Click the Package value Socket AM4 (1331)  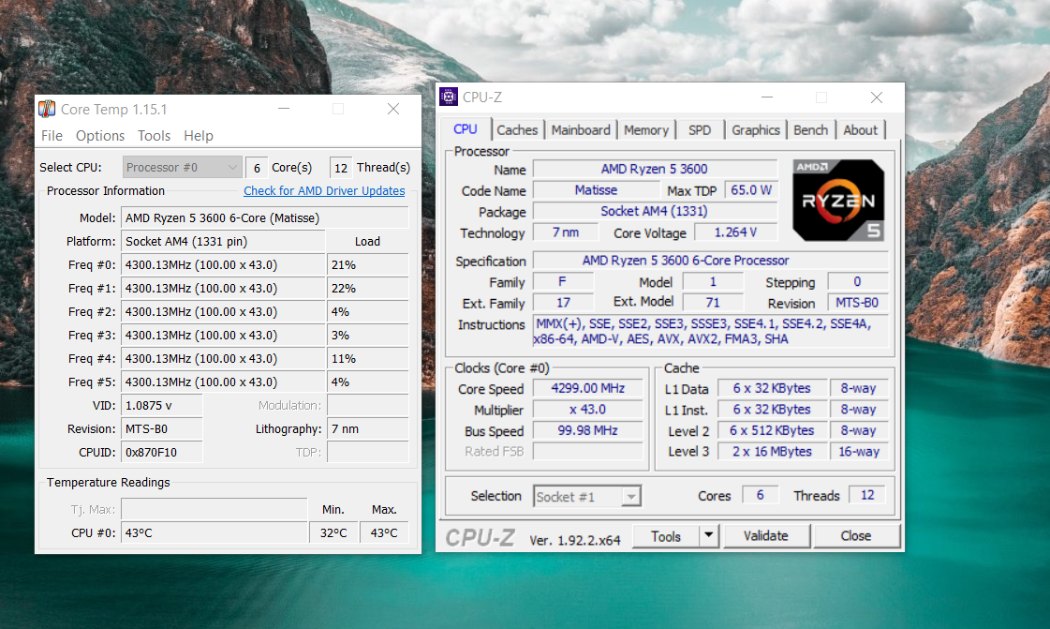(x=654, y=211)
